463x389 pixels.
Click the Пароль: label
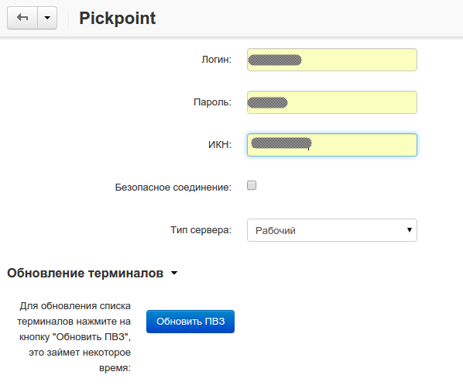click(x=213, y=102)
